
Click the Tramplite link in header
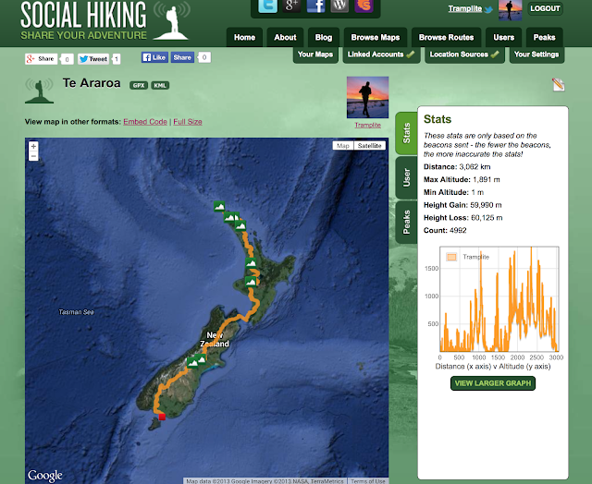[x=464, y=8]
